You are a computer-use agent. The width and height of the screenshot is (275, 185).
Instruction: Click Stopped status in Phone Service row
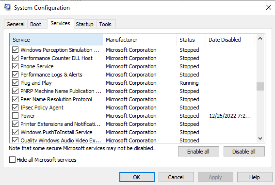(189, 66)
